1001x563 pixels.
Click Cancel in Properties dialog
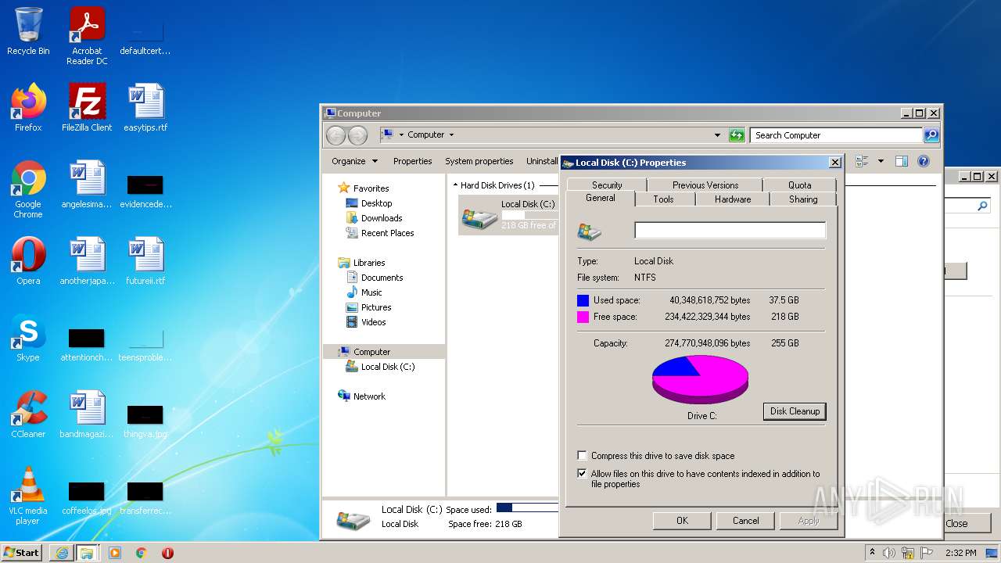745,521
